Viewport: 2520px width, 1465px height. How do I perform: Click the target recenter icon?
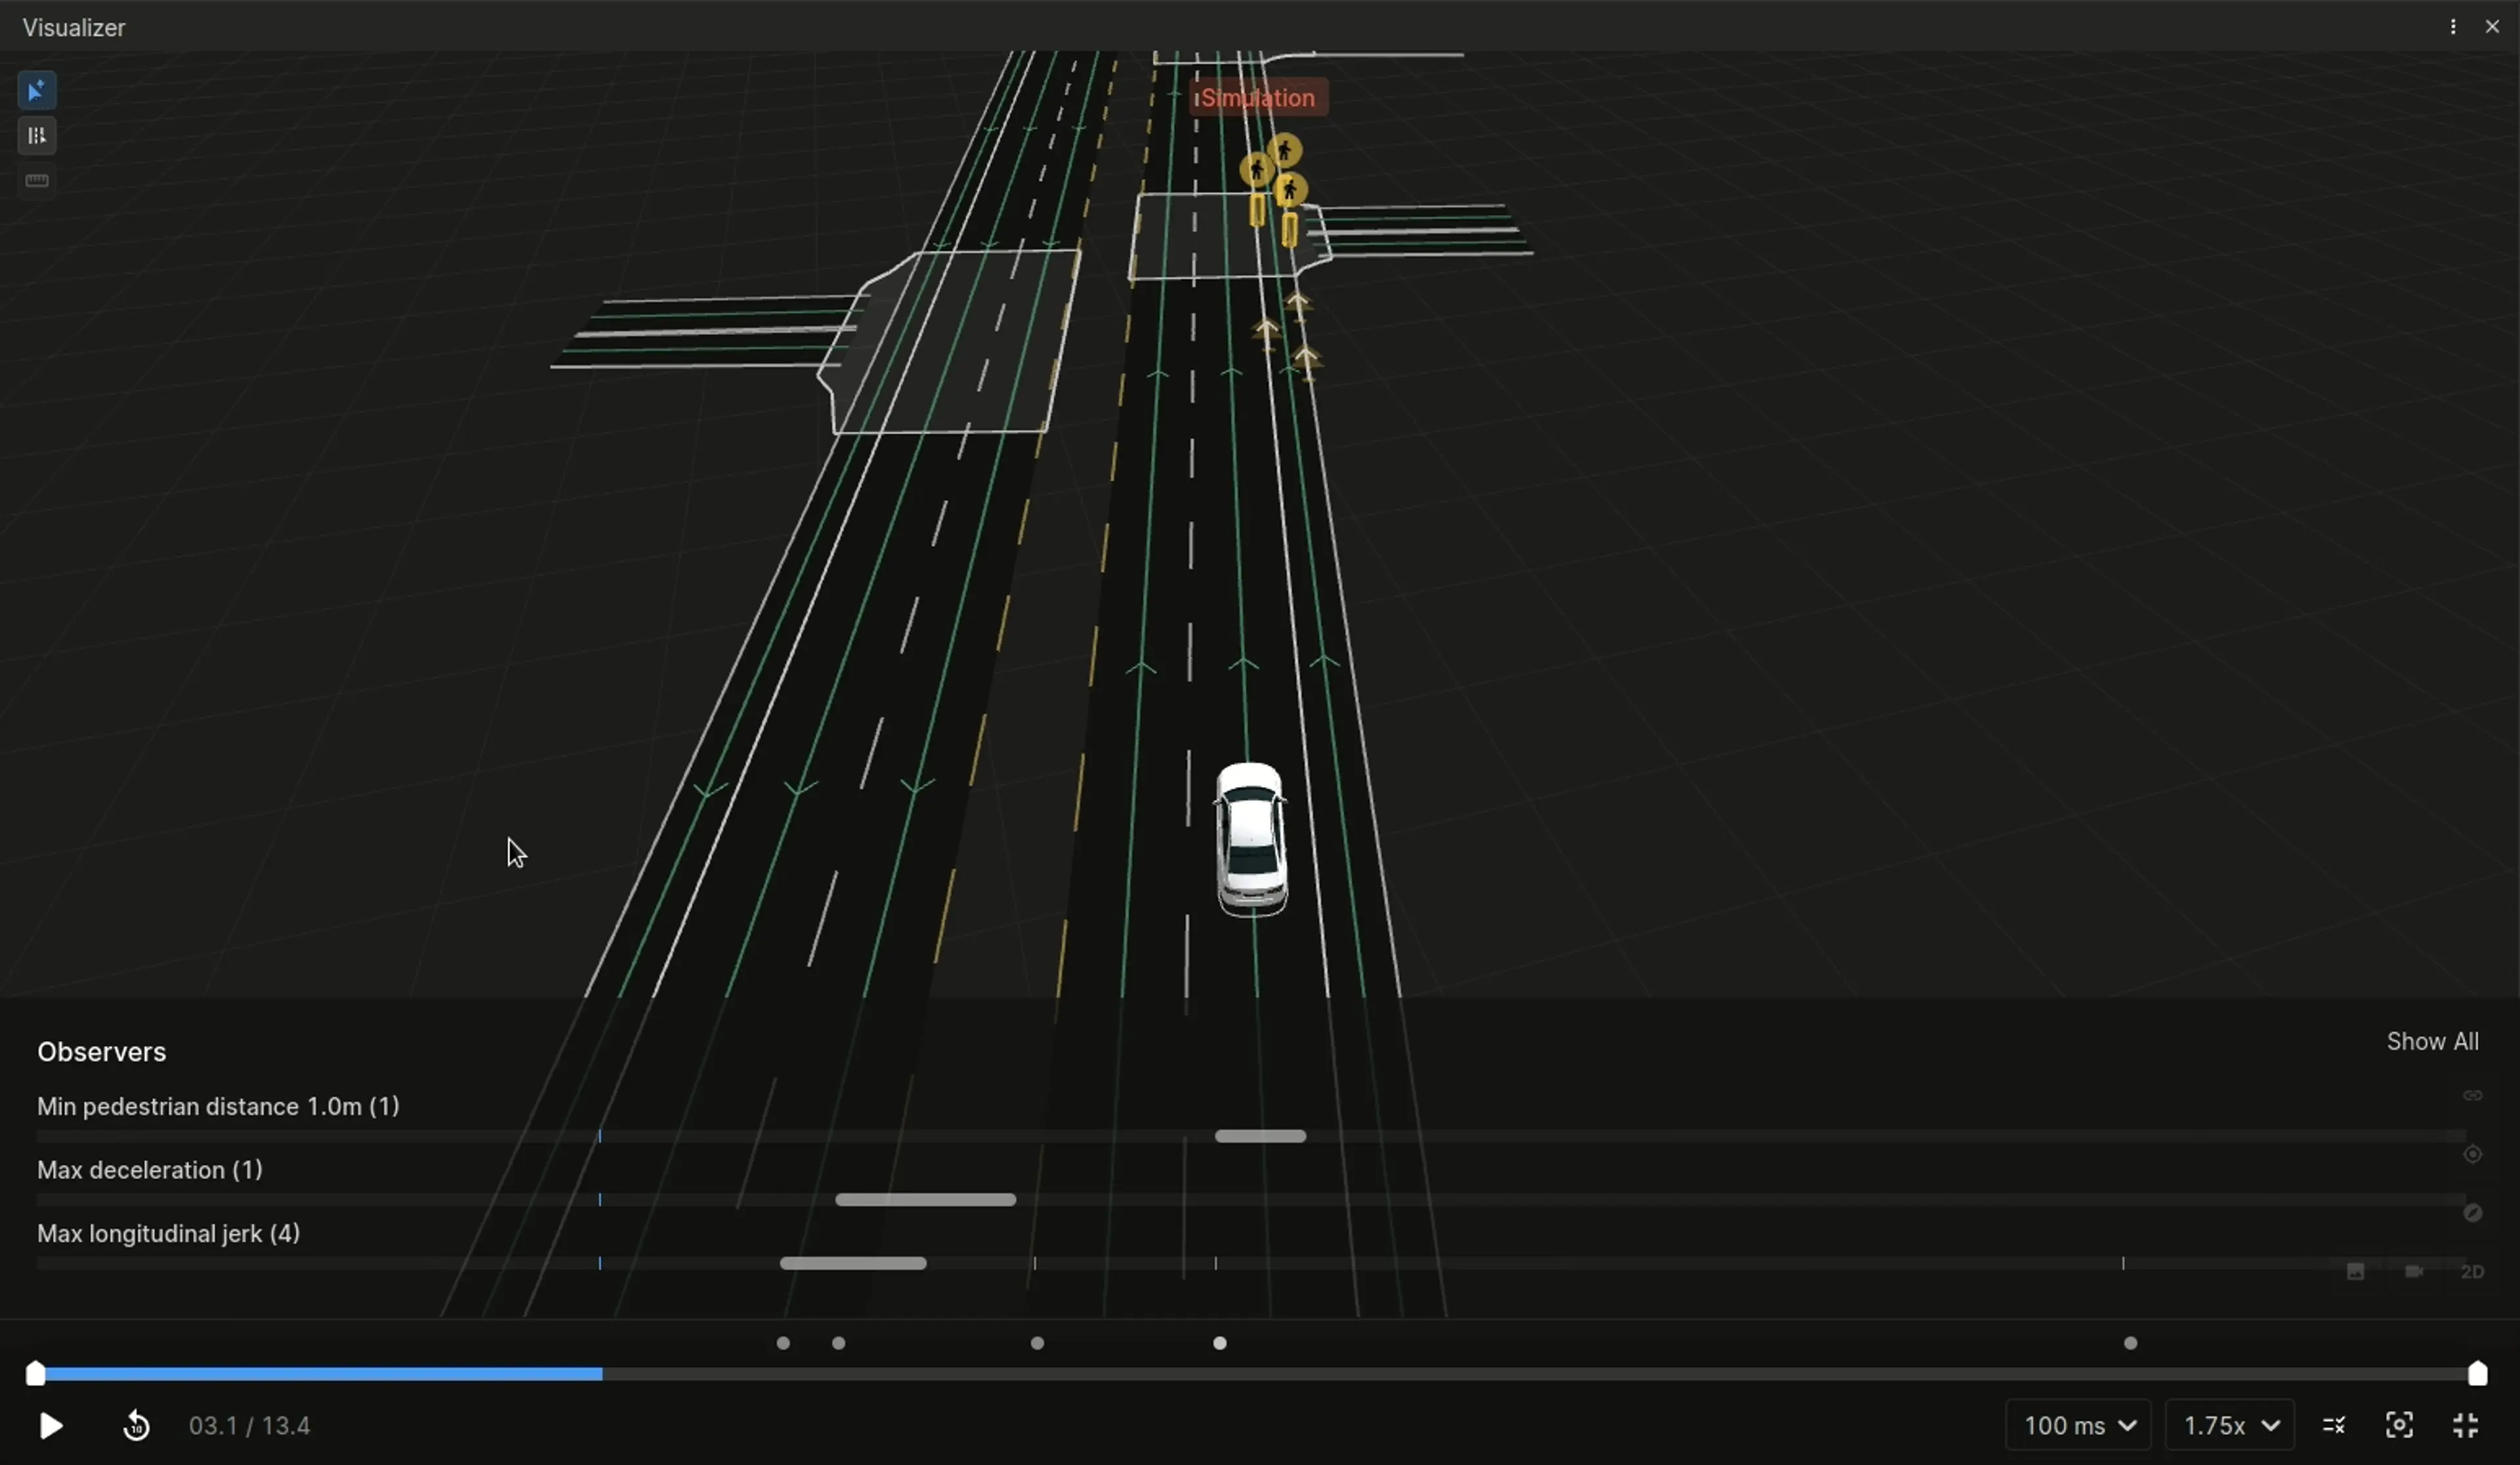[2472, 1155]
